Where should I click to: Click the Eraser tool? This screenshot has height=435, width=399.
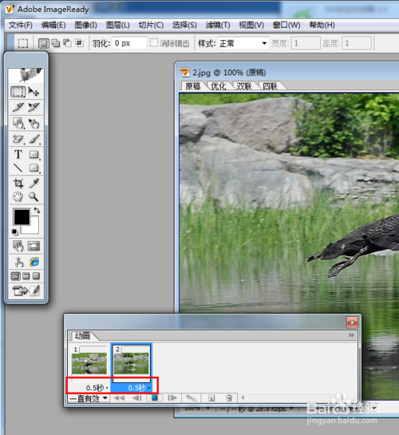click(x=18, y=139)
